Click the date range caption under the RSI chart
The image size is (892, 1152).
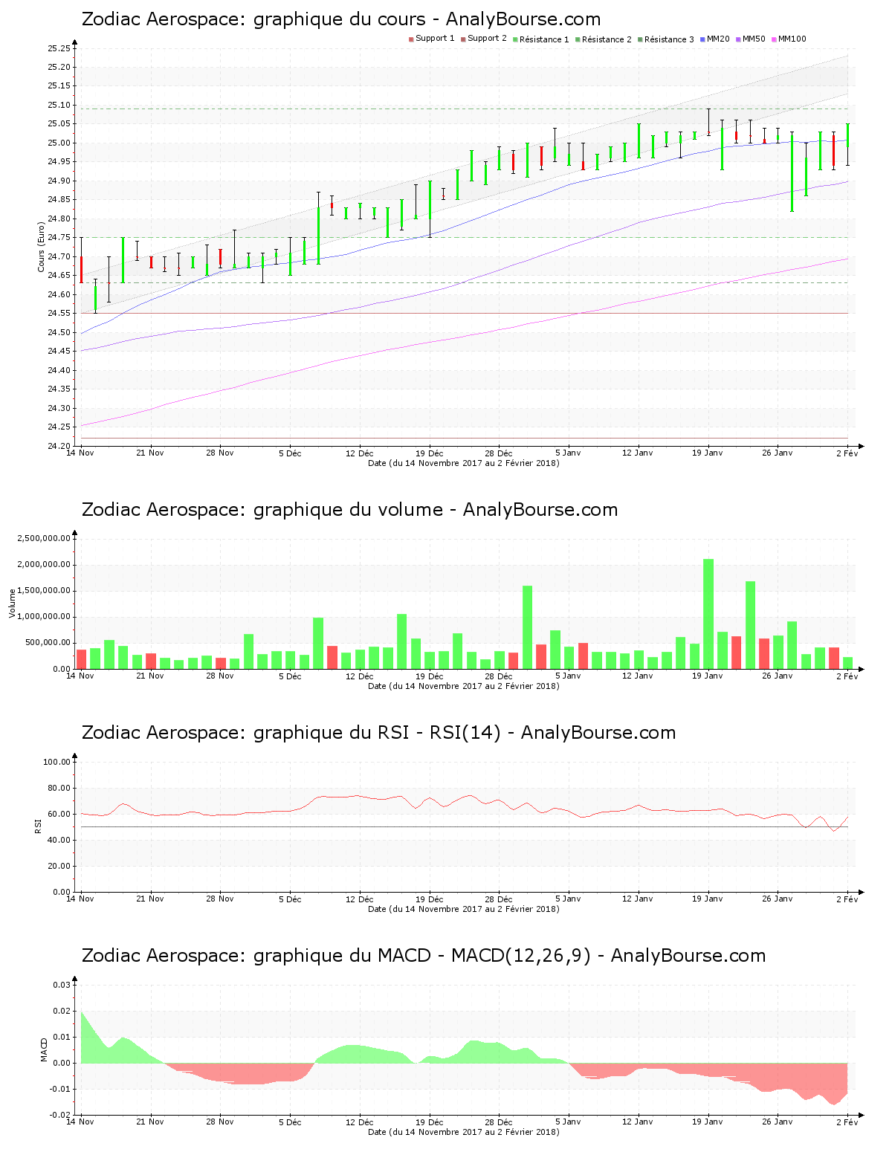click(x=464, y=909)
